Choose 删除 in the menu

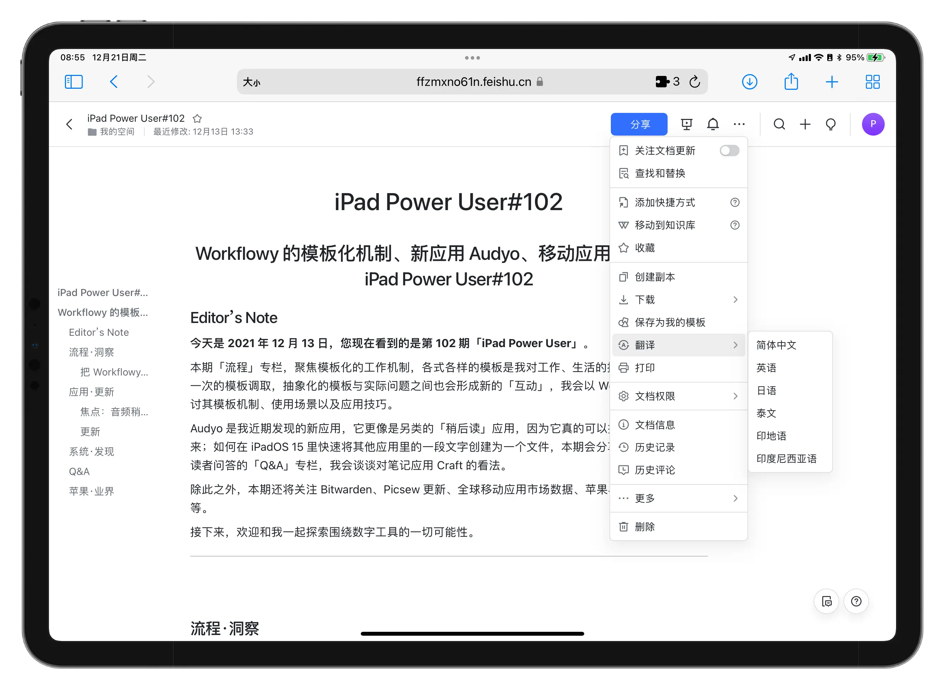click(x=679, y=527)
